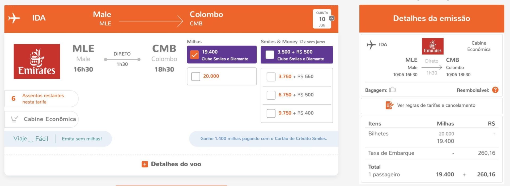
Task: Choose the 6.750 + R$ 500 option
Action: (271, 95)
